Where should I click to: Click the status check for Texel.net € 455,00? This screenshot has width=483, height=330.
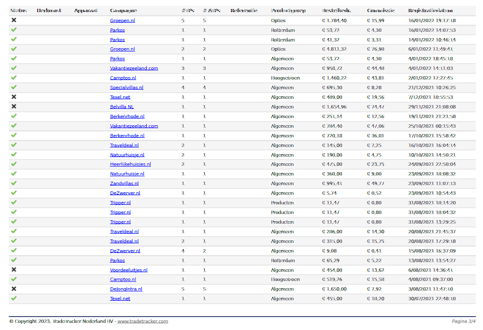click(x=14, y=298)
